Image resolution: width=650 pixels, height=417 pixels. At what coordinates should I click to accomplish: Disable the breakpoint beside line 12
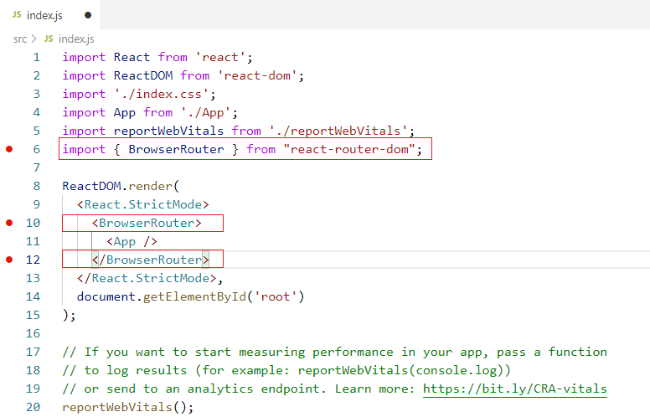(x=10, y=260)
